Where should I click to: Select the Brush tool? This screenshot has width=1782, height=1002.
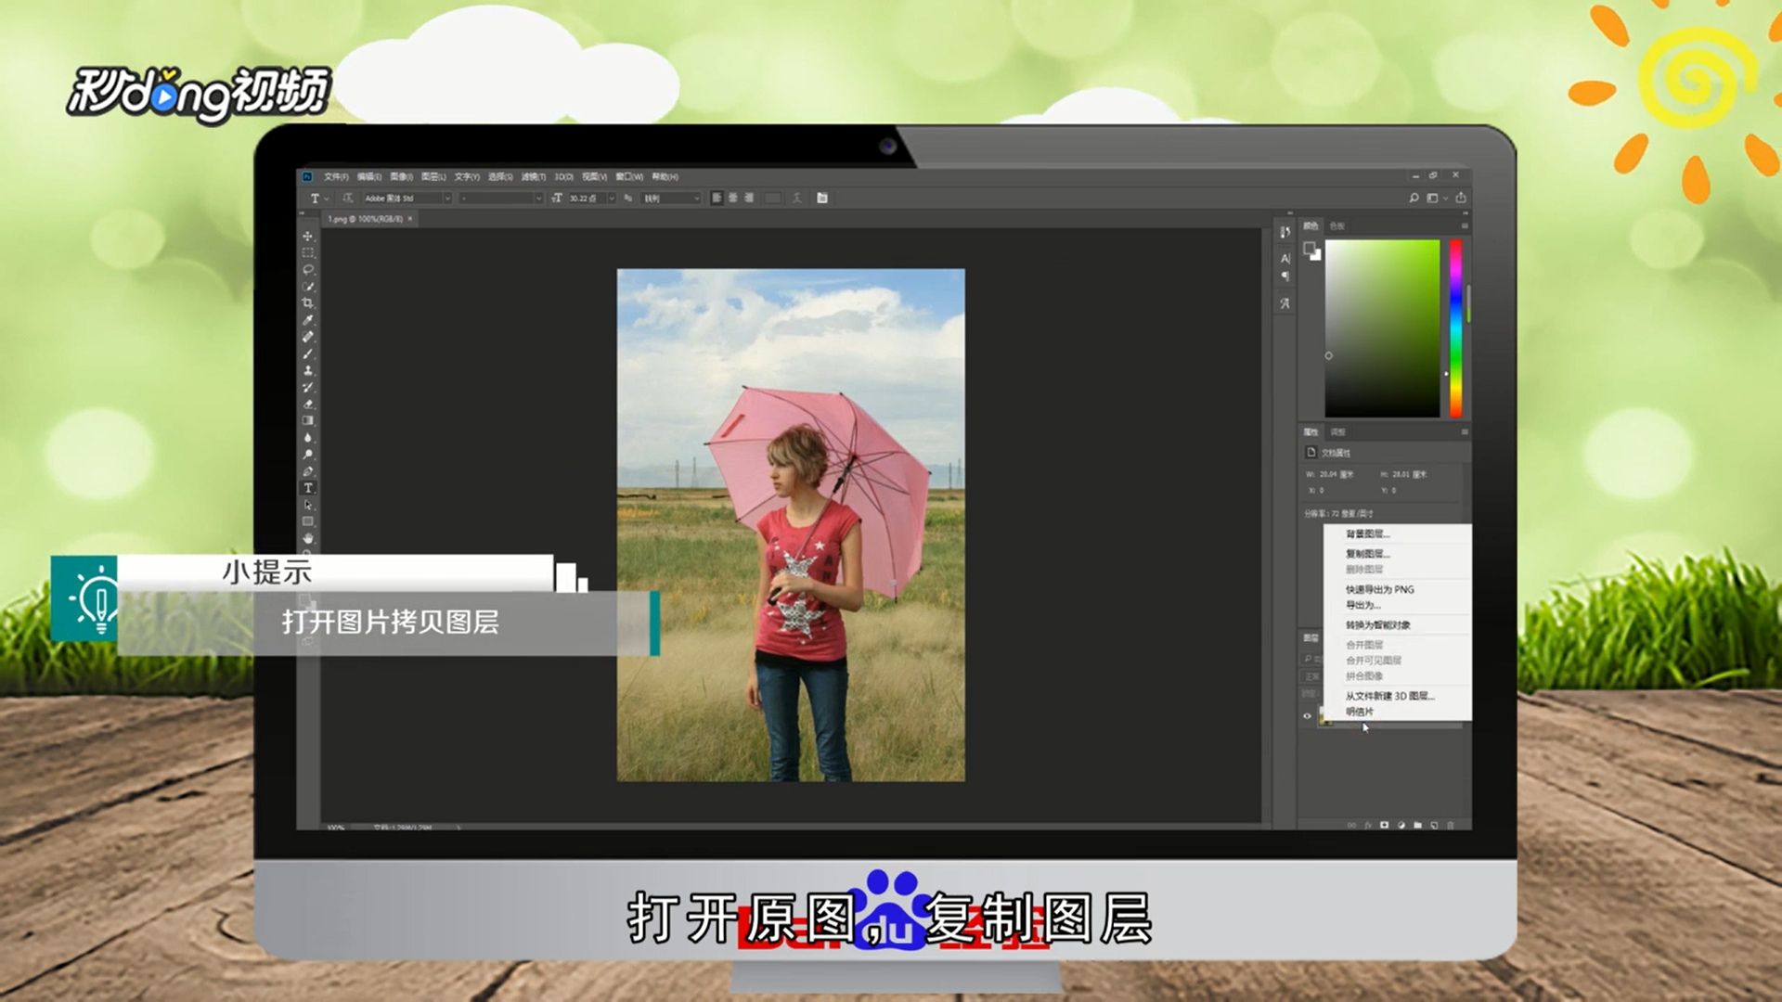(308, 353)
